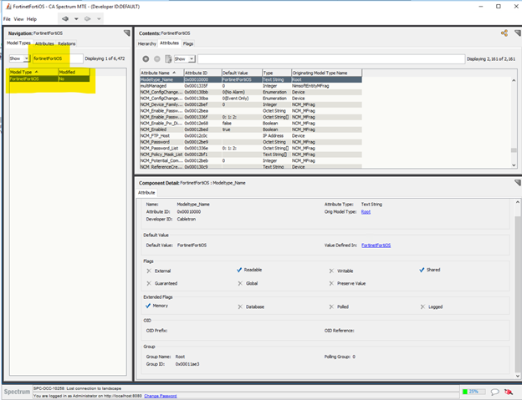Click the share icon in Contents header

pos(504,33)
